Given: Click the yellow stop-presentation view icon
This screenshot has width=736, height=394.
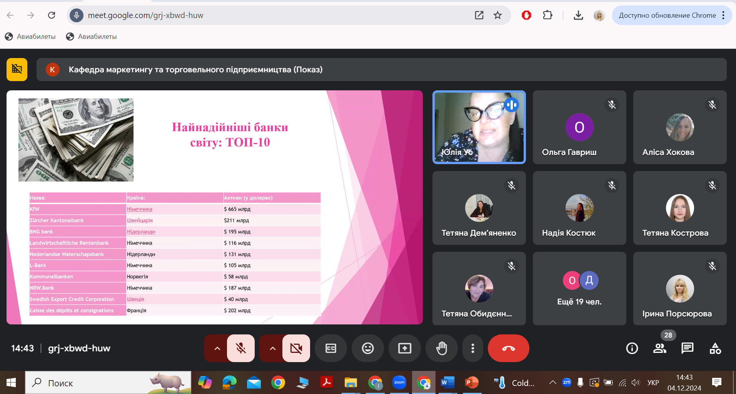Looking at the screenshot, I should click(17, 70).
